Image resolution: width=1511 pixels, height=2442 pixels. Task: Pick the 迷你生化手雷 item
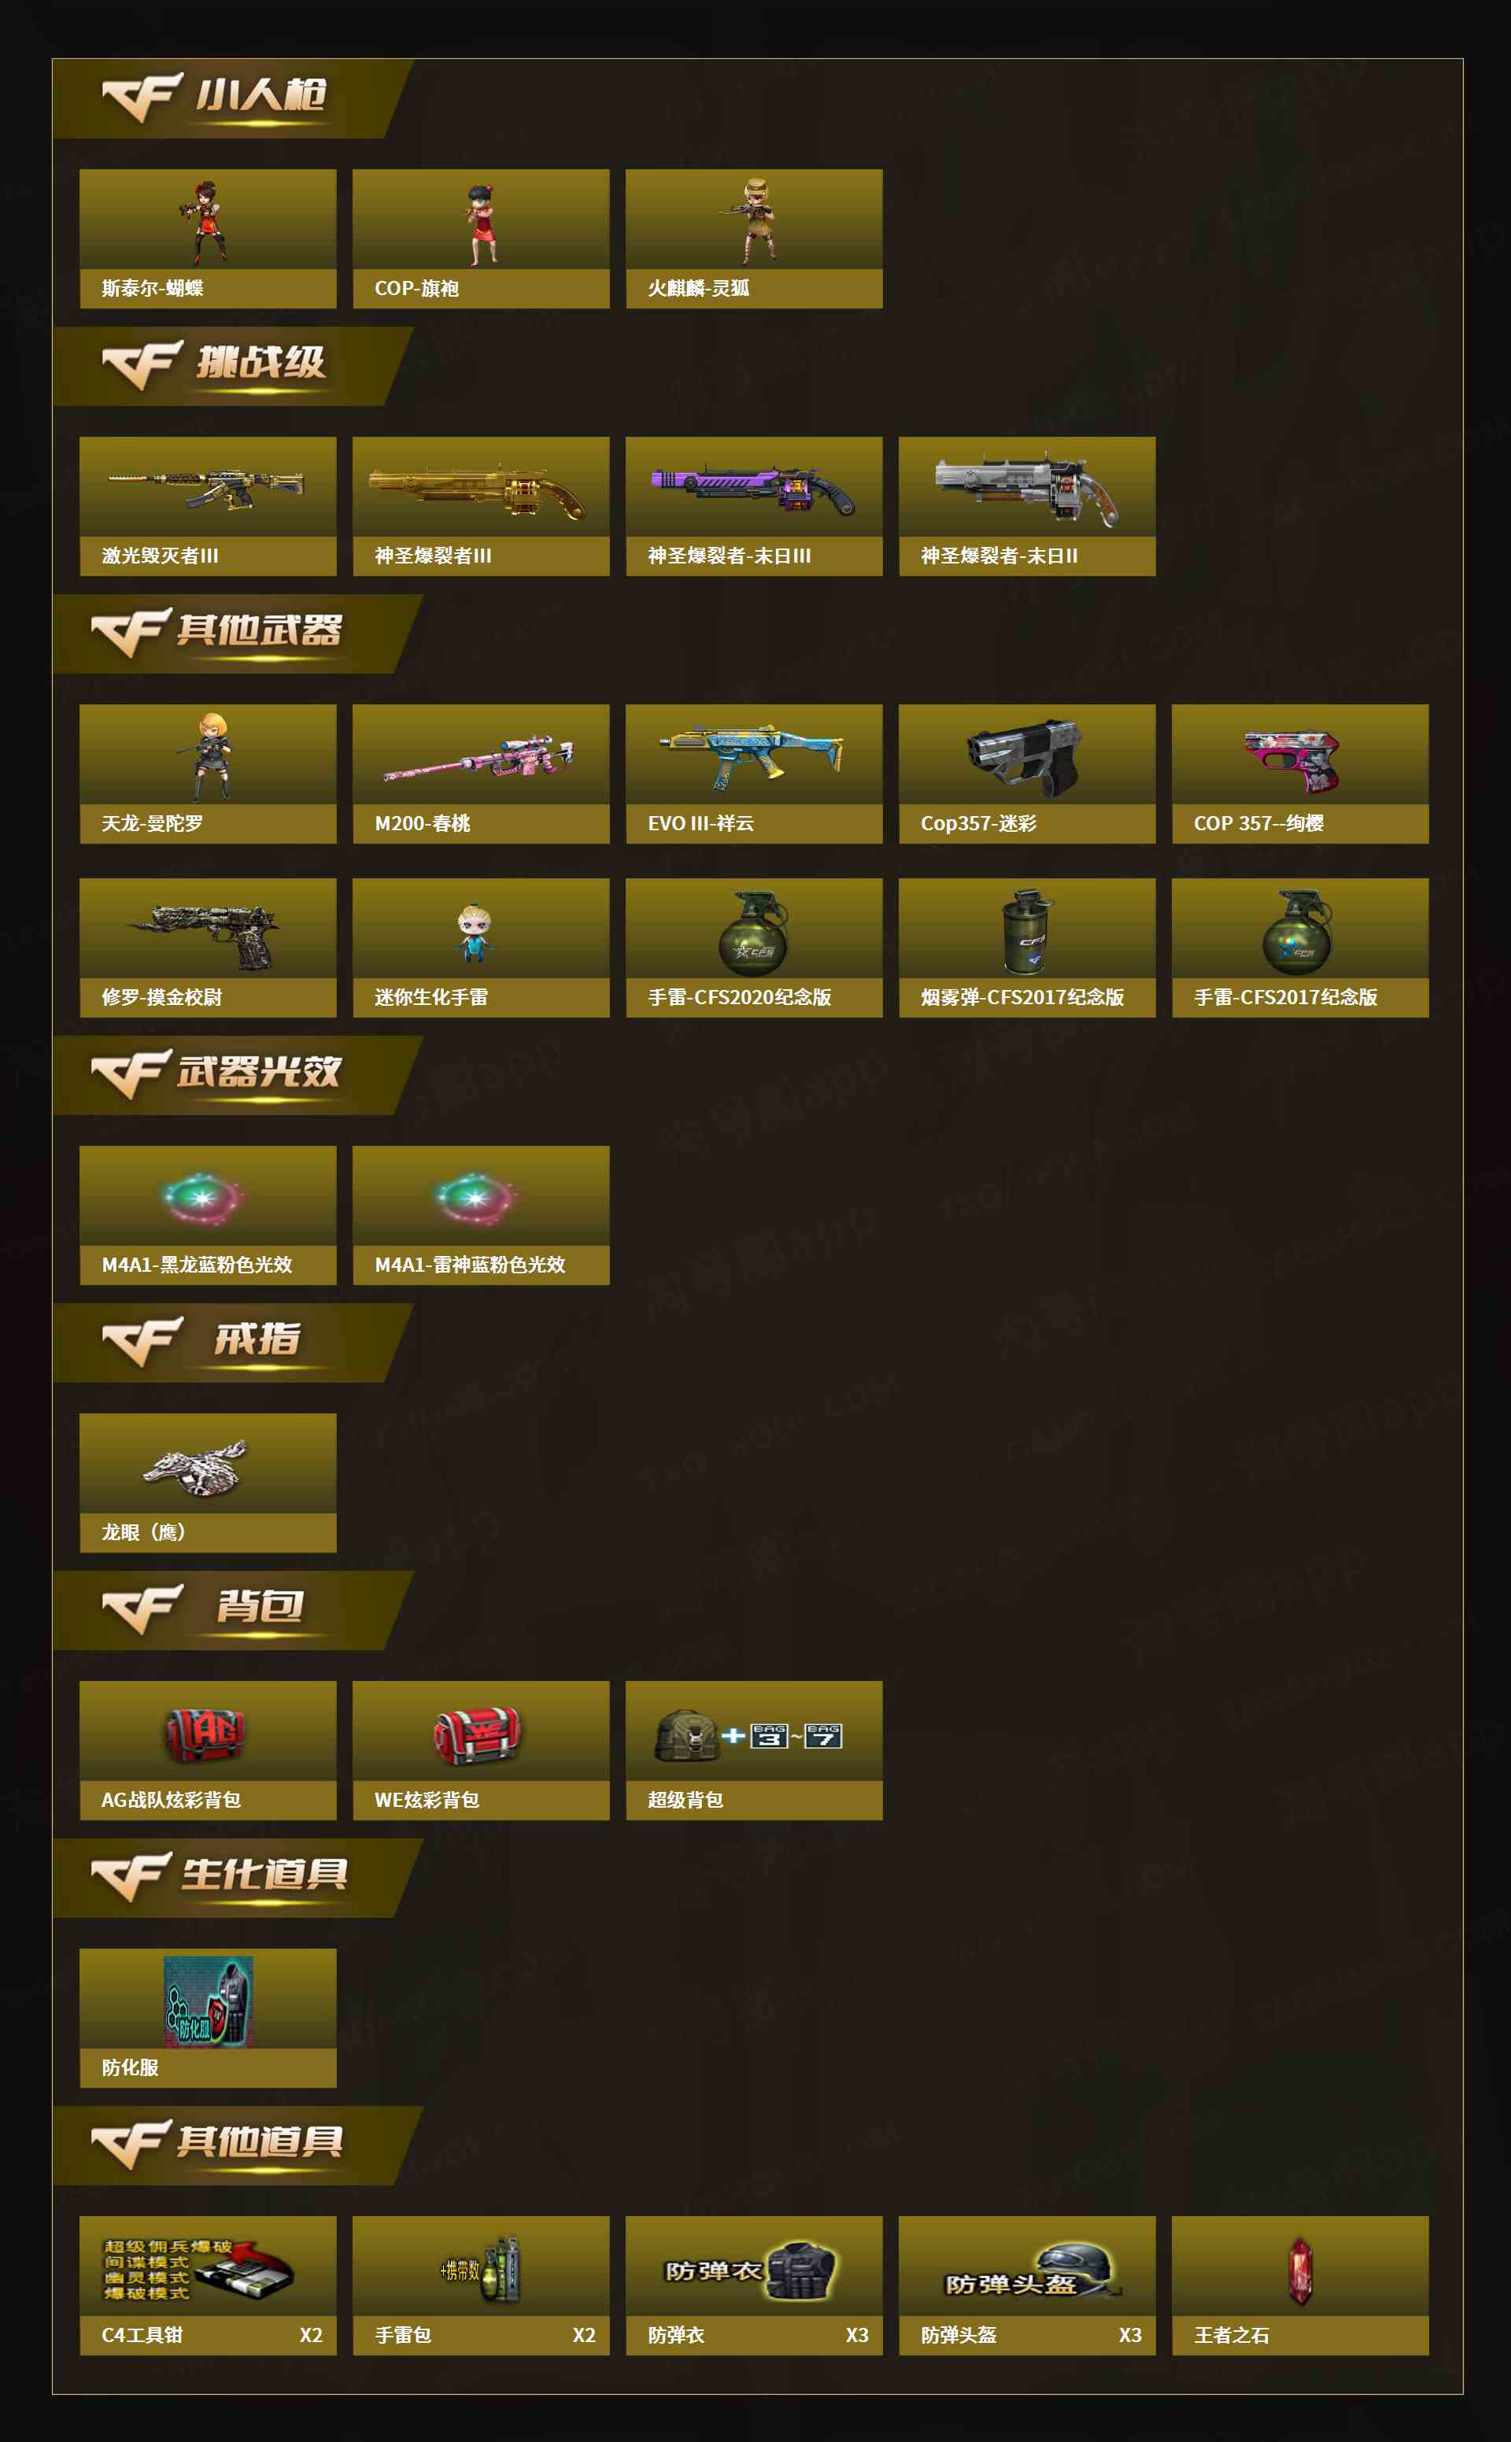tap(481, 948)
